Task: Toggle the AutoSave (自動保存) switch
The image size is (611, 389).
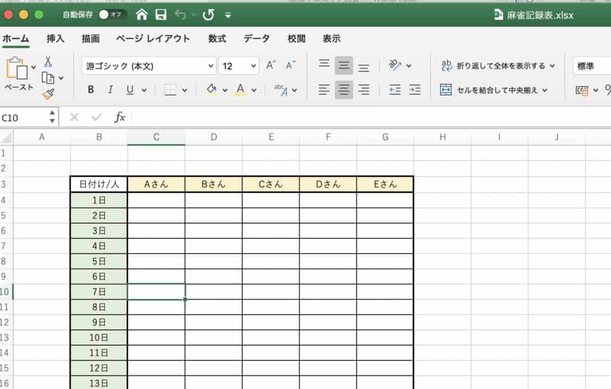Action: tap(112, 15)
